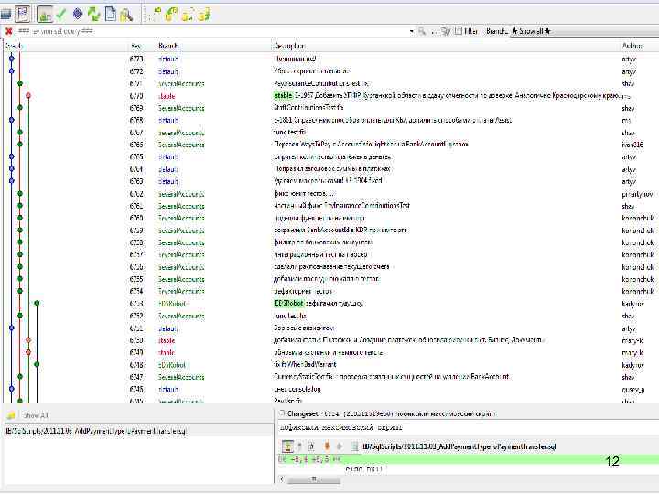The height and width of the screenshot is (494, 659).
Task: Toggle the diff mode icon in file toolbar
Action: [x=288, y=446]
